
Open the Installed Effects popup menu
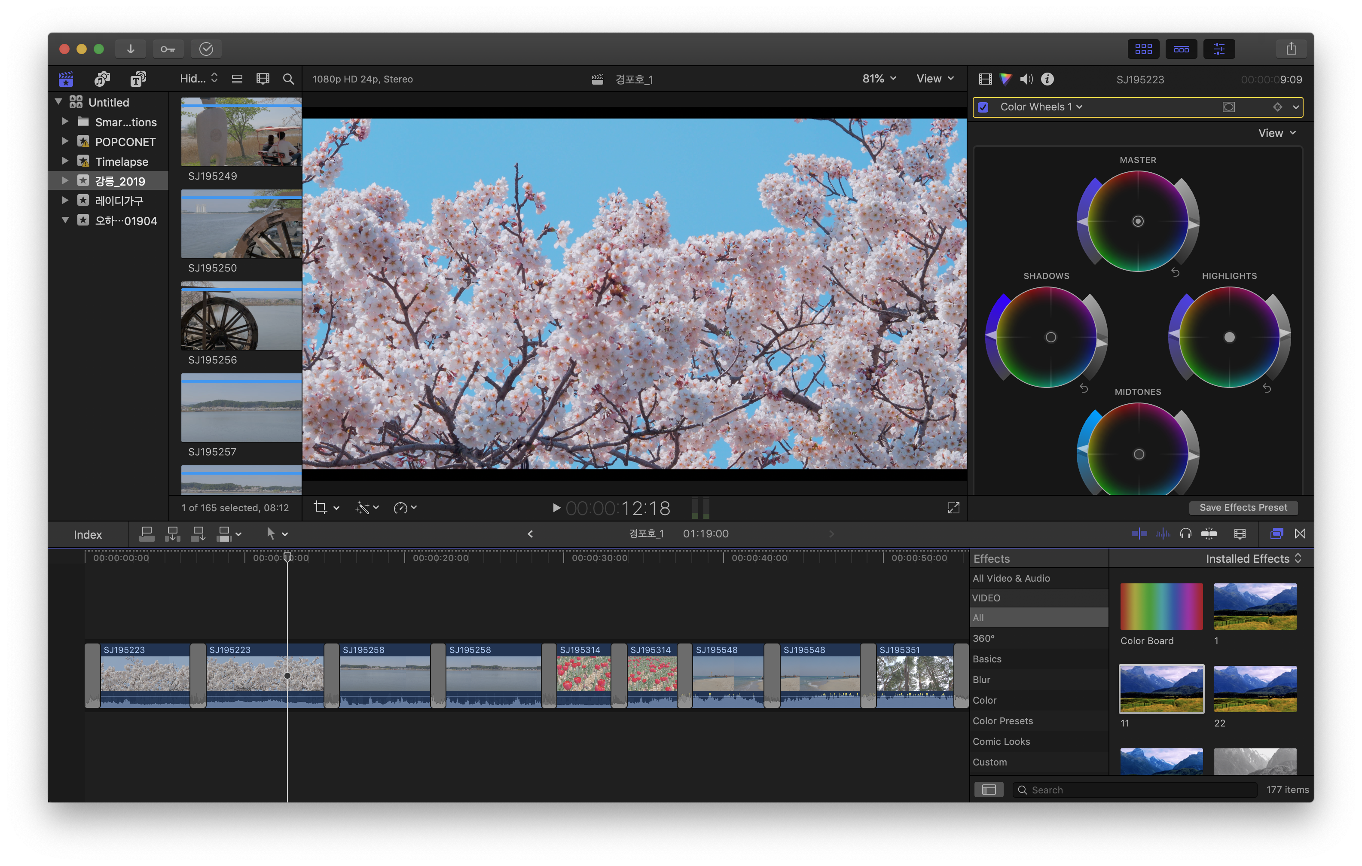tap(1253, 558)
